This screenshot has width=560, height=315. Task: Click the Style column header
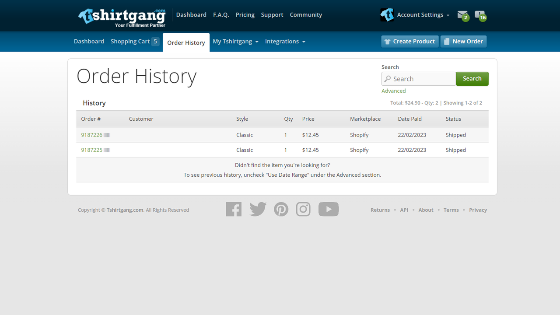[x=242, y=119]
